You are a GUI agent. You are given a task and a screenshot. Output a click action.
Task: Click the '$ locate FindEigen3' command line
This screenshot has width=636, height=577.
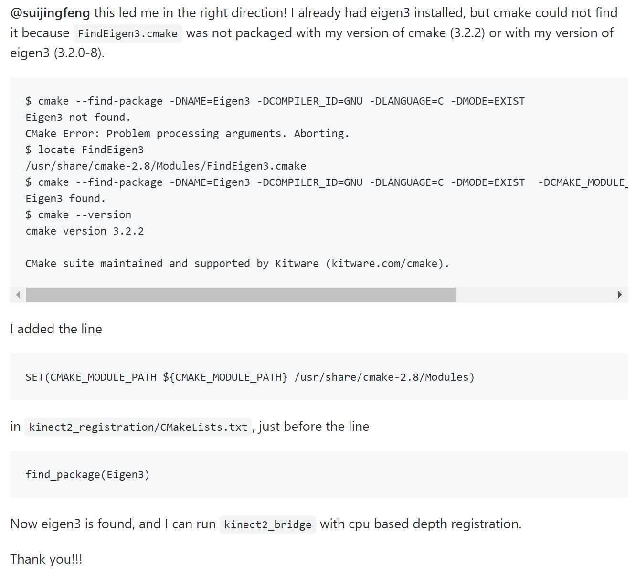pos(85,150)
